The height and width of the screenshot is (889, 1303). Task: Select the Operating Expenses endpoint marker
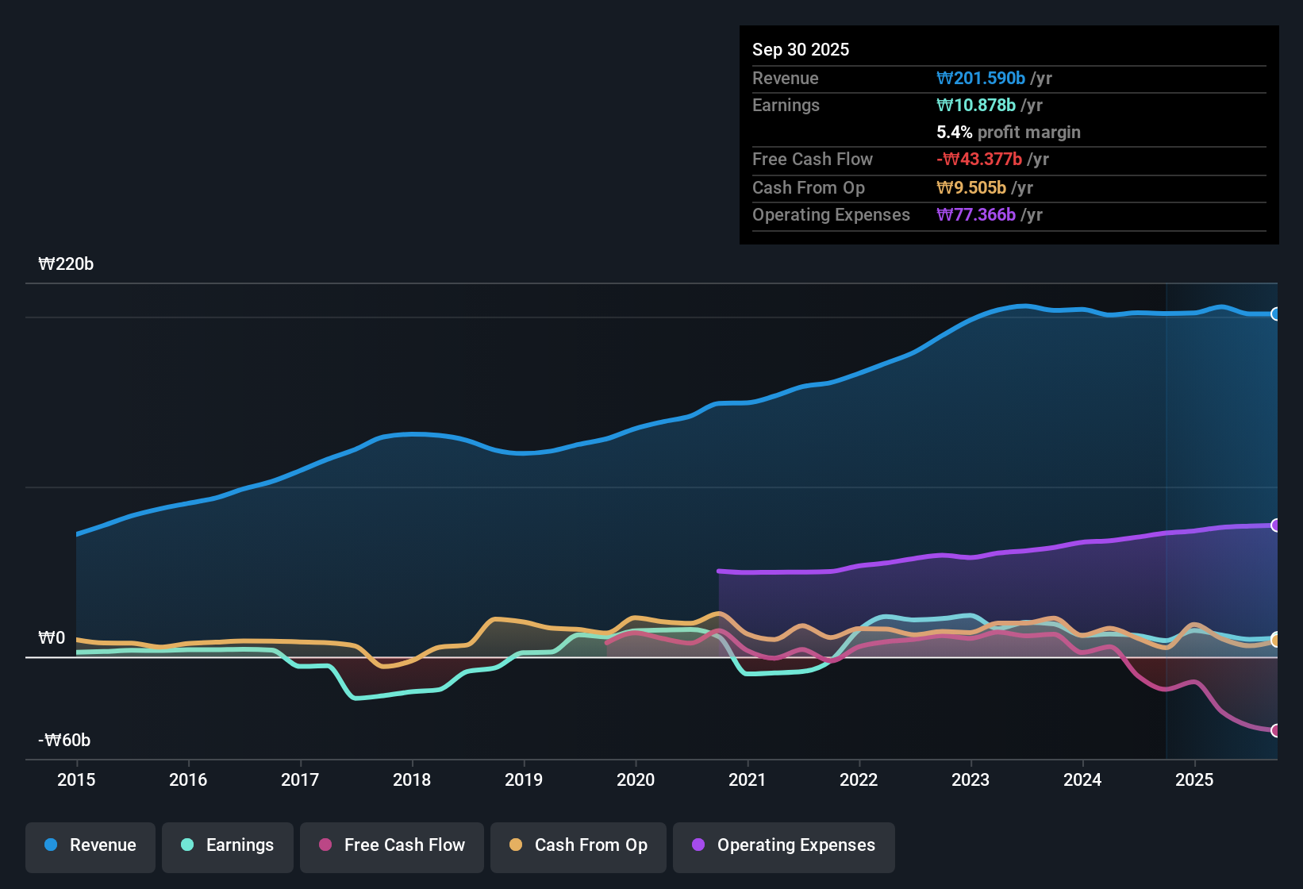(x=1275, y=524)
